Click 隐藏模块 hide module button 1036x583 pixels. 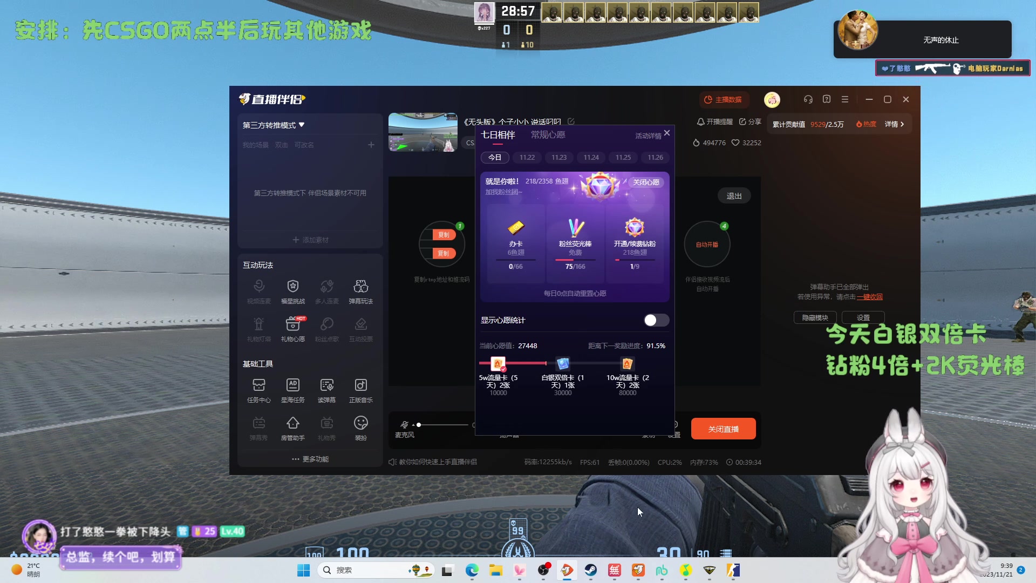click(815, 318)
